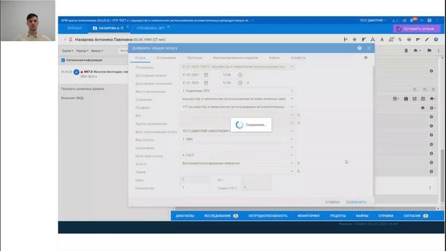Screen dimensions: 446x251
Task: Open the help icon in the dialog header
Action: coord(360,48)
